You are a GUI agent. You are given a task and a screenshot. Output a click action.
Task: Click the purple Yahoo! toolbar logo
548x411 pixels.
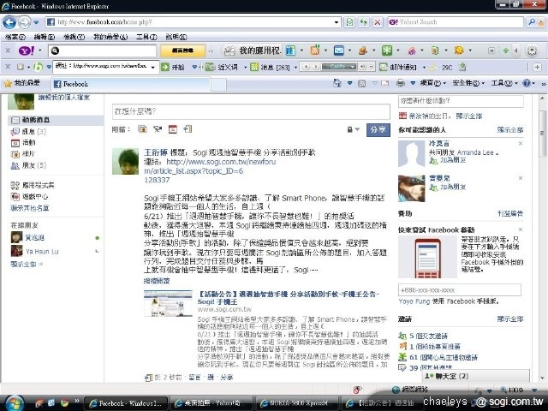pyautogui.click(x=27, y=51)
